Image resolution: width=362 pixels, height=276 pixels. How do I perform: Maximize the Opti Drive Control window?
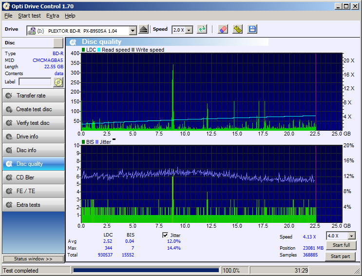(x=346, y=6)
